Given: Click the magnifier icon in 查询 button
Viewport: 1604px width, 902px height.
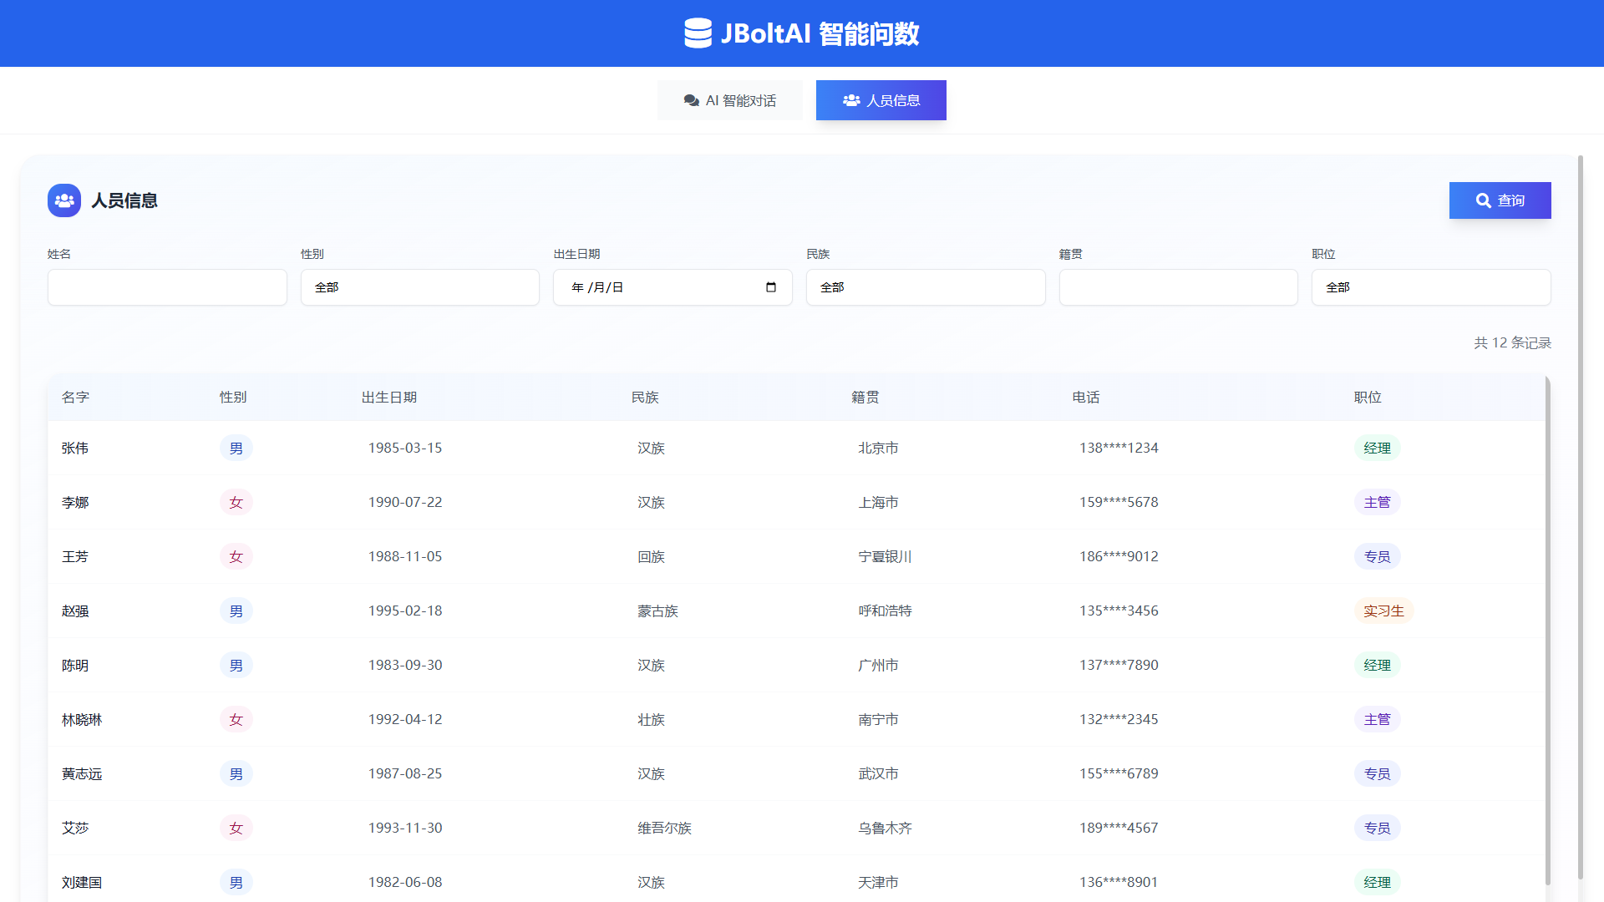Looking at the screenshot, I should pyautogui.click(x=1483, y=200).
